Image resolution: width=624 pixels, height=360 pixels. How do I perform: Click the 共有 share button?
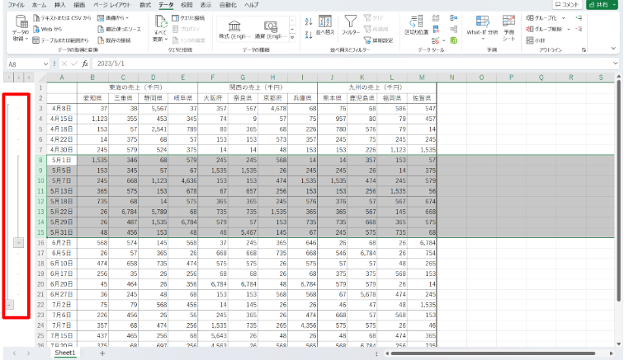(601, 4)
